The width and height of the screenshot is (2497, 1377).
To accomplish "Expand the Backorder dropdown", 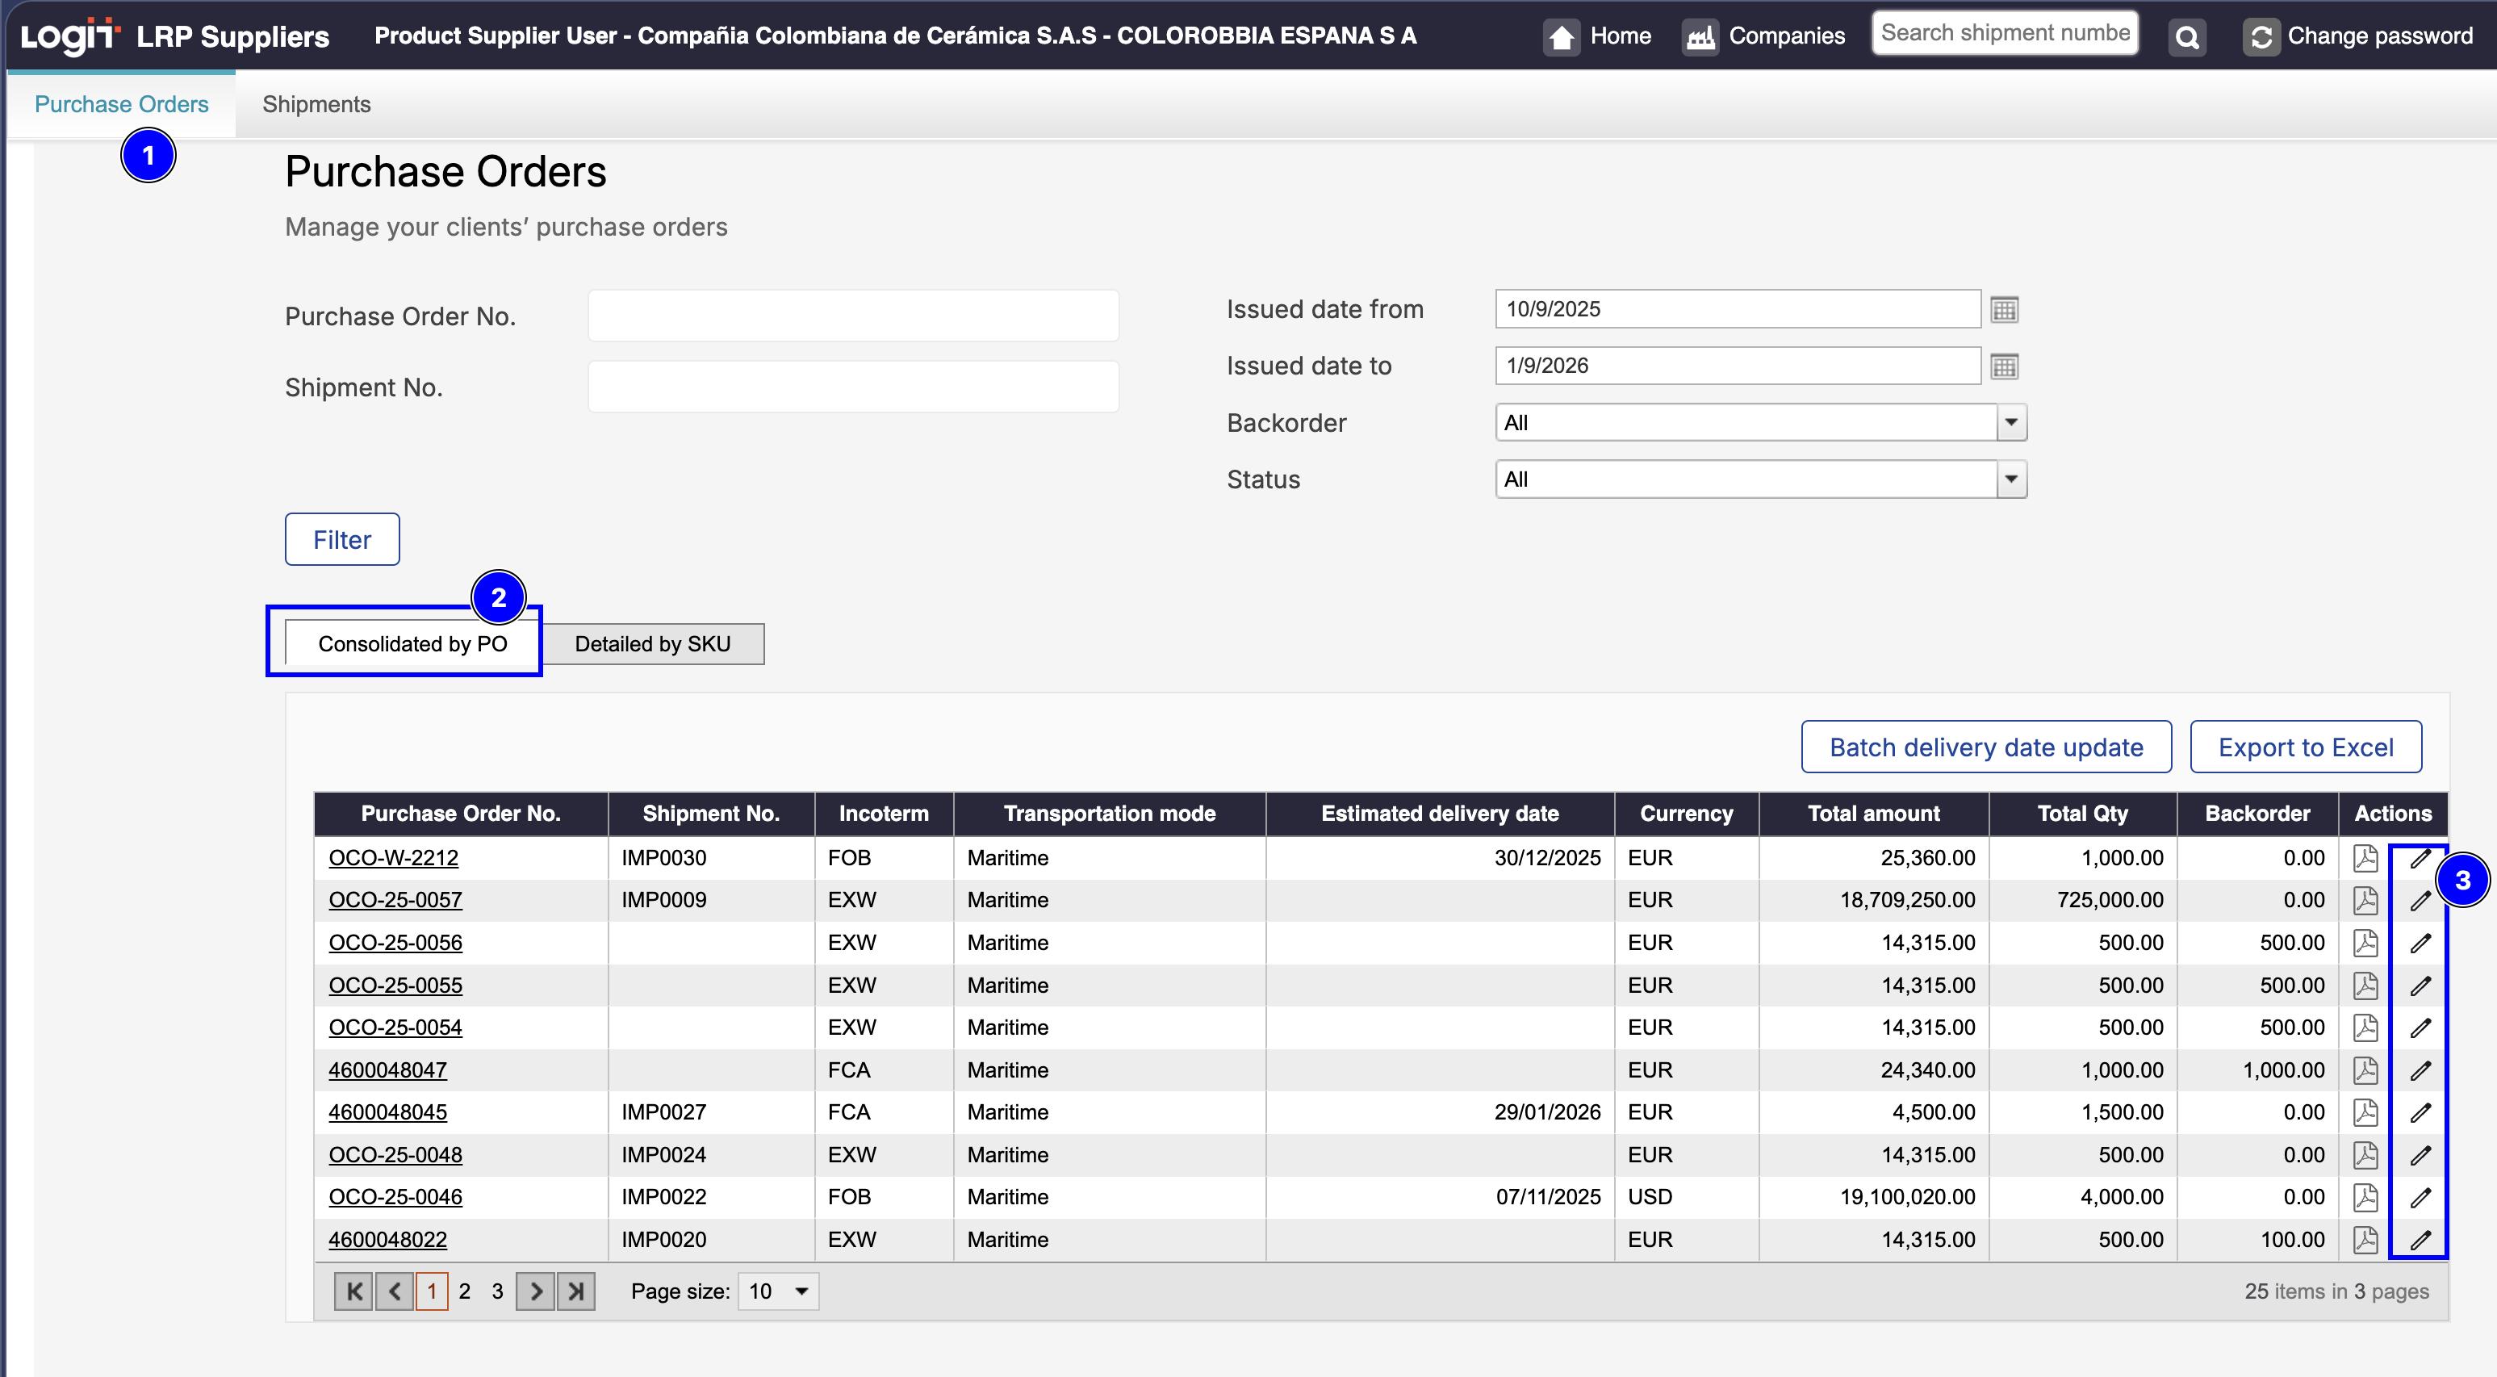I will (2011, 423).
